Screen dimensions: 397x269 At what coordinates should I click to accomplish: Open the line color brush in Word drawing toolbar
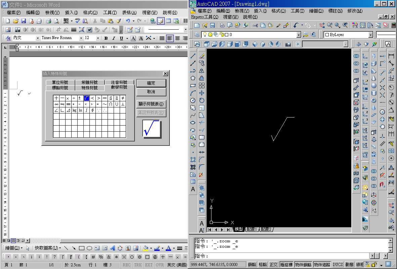(157, 248)
